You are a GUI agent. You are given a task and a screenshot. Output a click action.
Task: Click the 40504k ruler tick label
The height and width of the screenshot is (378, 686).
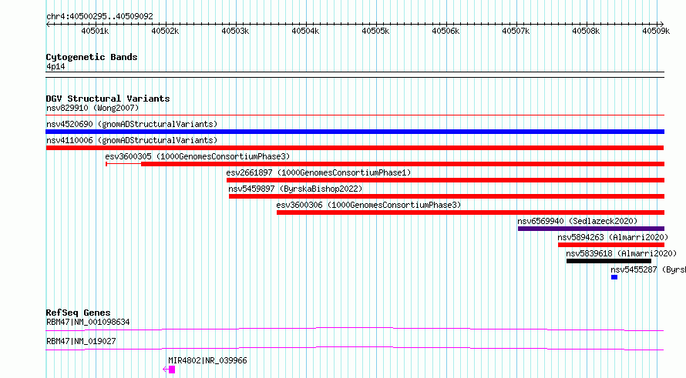(x=305, y=31)
